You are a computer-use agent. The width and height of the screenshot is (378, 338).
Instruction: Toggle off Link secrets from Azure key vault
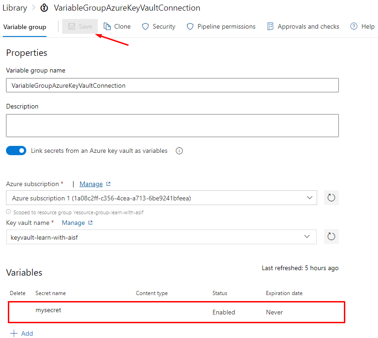click(16, 151)
